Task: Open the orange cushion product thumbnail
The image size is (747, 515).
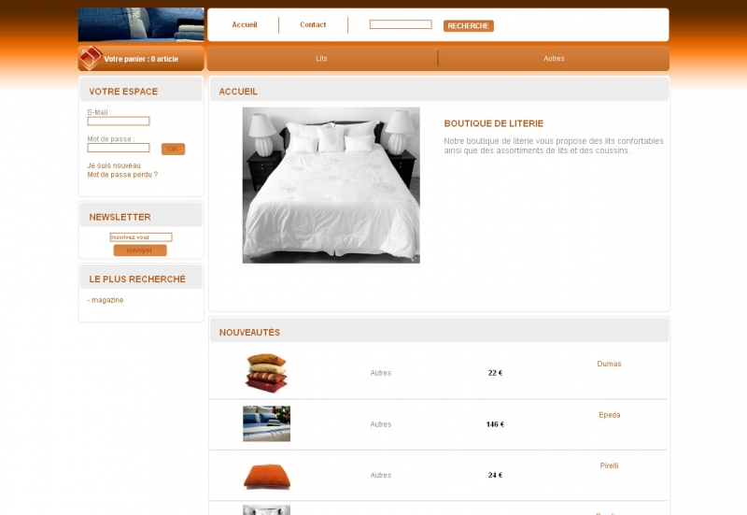Action: point(267,476)
